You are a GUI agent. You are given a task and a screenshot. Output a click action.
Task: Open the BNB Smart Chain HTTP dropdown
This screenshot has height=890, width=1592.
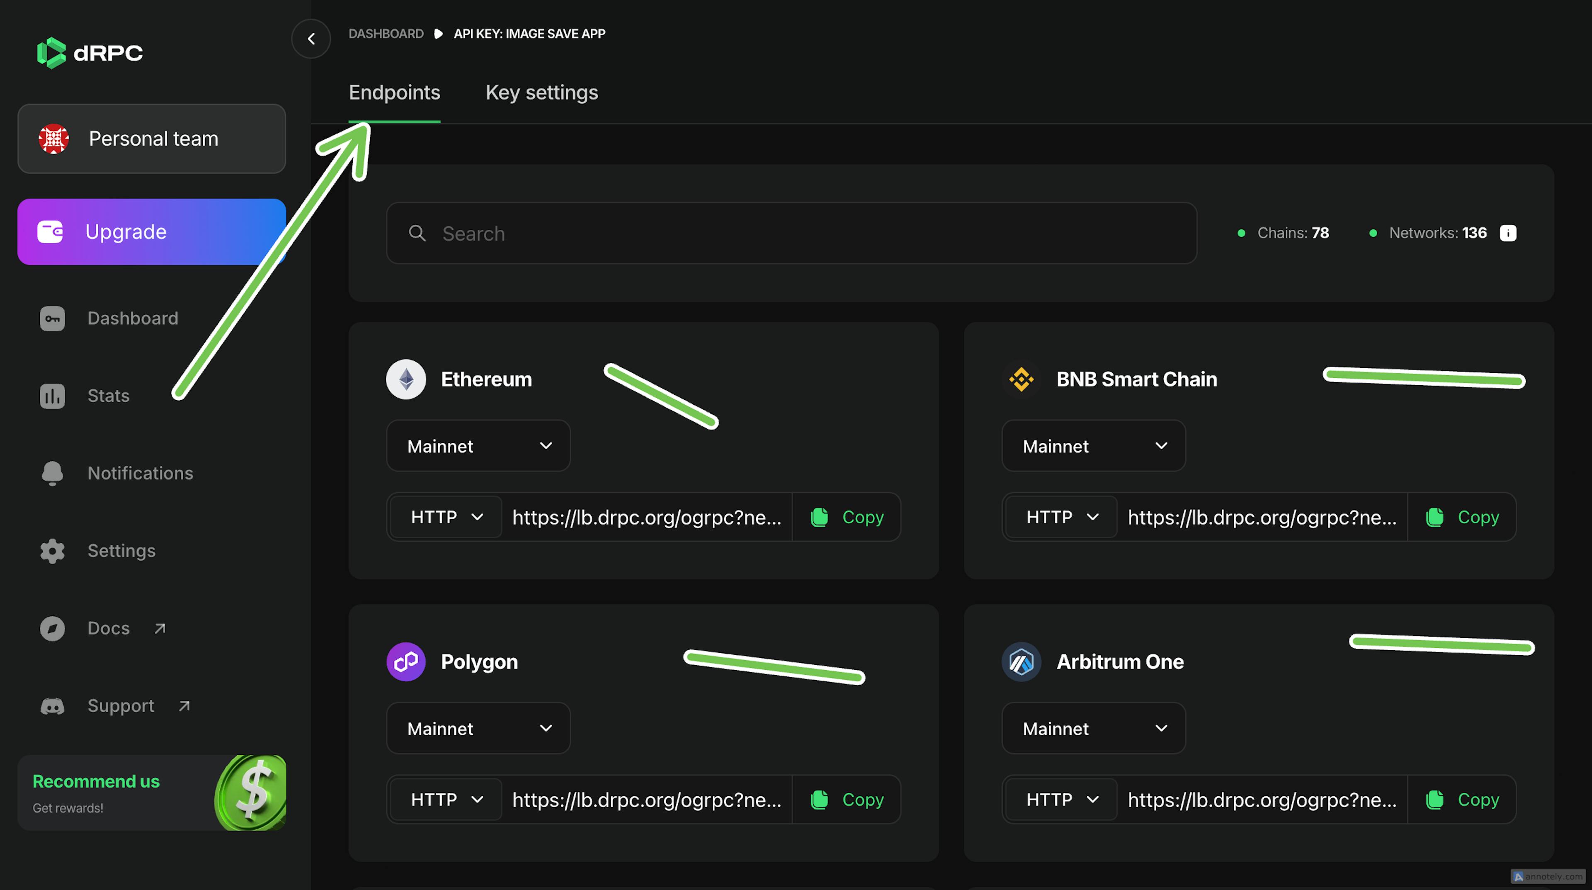click(1062, 517)
